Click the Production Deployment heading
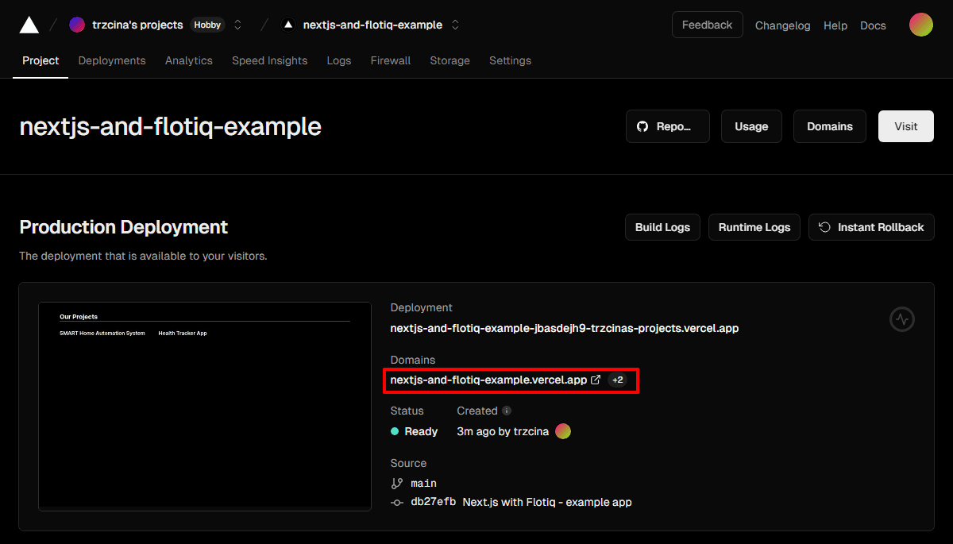The height and width of the screenshot is (544, 953). coord(124,227)
